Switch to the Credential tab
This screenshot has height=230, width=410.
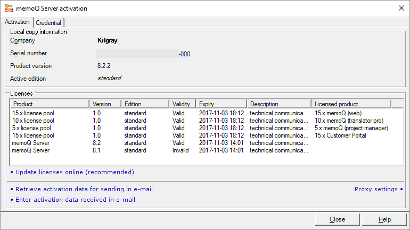pyautogui.click(x=49, y=23)
